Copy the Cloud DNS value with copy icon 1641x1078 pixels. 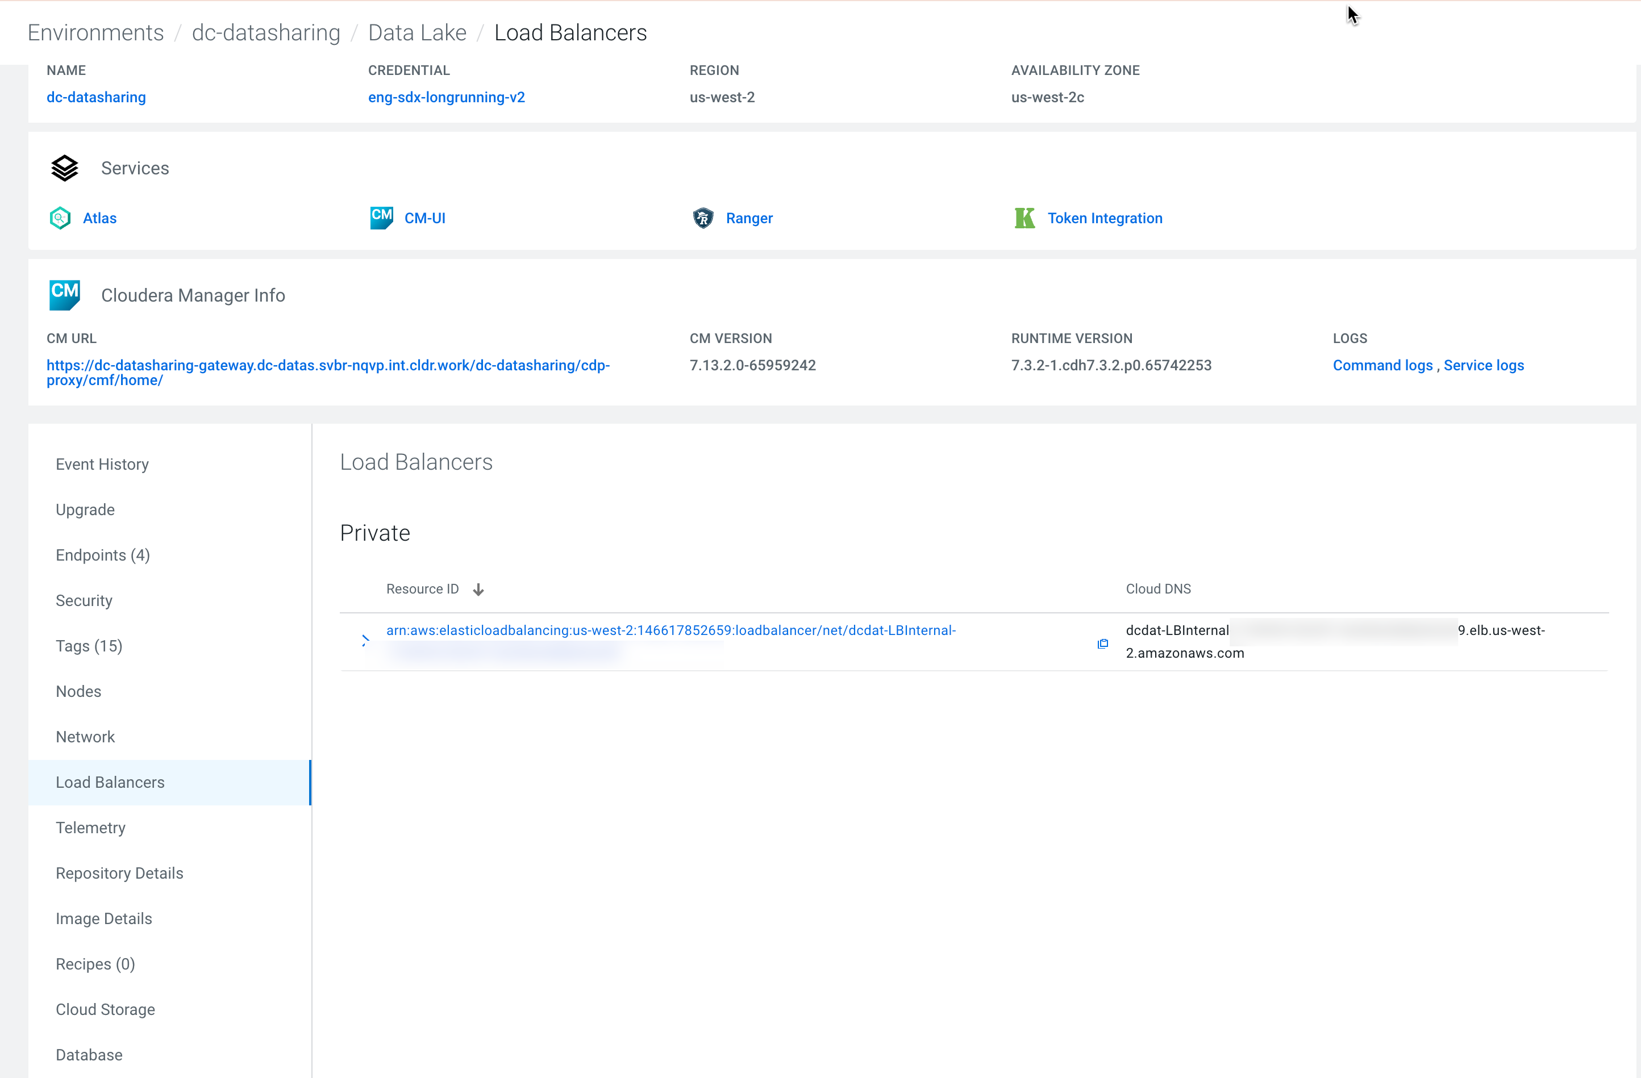click(1102, 644)
